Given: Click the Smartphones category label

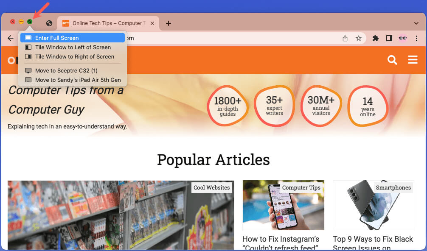Looking at the screenshot, I should [x=393, y=188].
